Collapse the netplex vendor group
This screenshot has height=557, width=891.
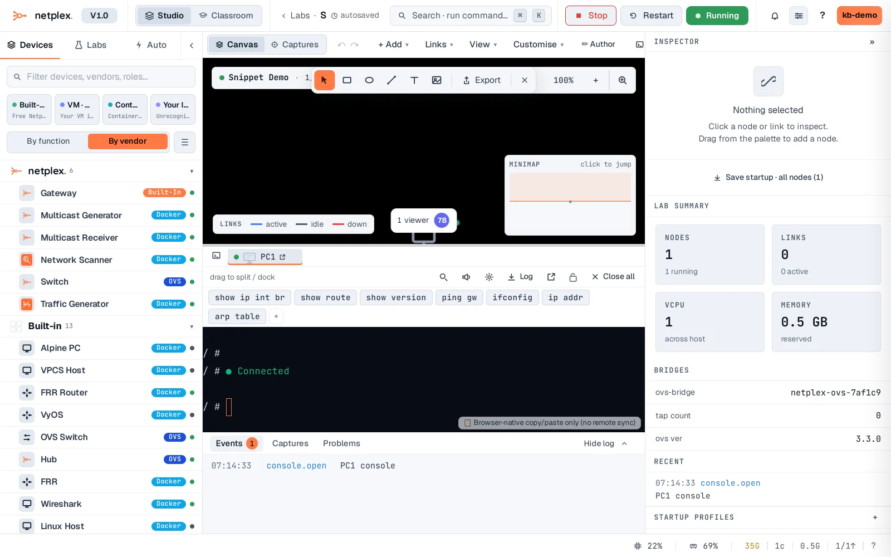[192, 172]
